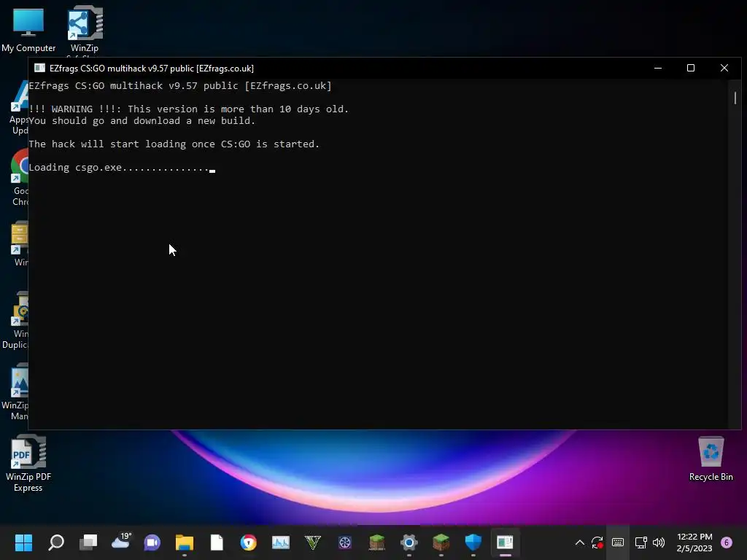Click 'The hack will start loading' line
The image size is (747, 560).
pyautogui.click(x=174, y=144)
